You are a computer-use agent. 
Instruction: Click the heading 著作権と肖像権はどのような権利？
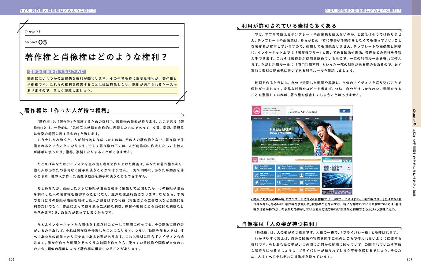[96, 57]
